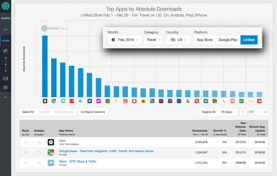
Task: Open AD section in the left sidebar
Action: [x=5, y=97]
